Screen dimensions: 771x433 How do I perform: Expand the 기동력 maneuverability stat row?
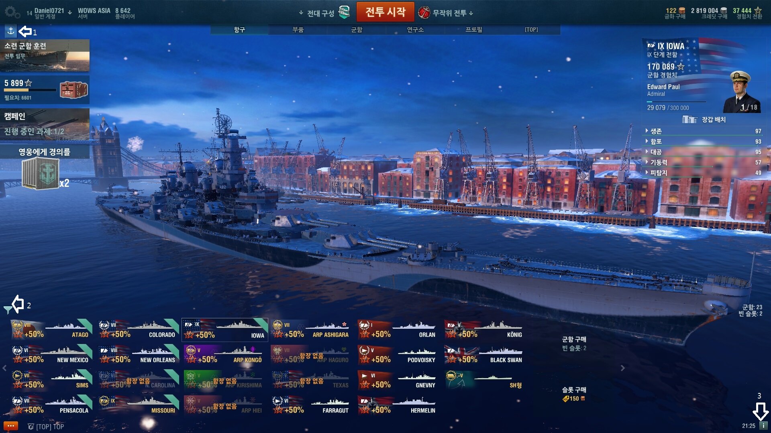pos(704,162)
